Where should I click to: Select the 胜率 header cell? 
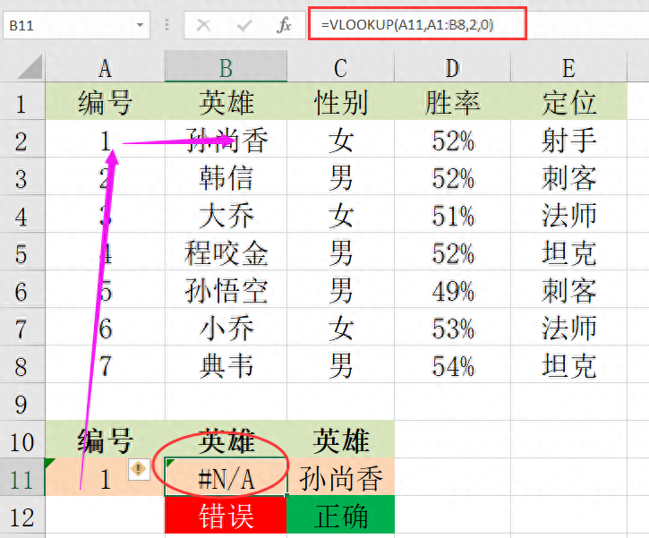click(452, 103)
